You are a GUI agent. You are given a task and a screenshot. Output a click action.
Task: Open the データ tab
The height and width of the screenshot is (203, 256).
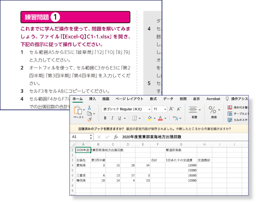(x=168, y=99)
